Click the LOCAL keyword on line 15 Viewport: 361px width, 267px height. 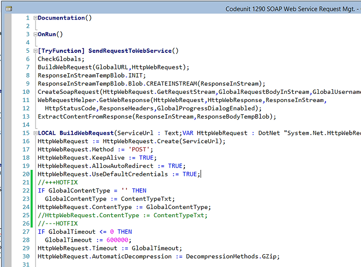tap(47, 133)
